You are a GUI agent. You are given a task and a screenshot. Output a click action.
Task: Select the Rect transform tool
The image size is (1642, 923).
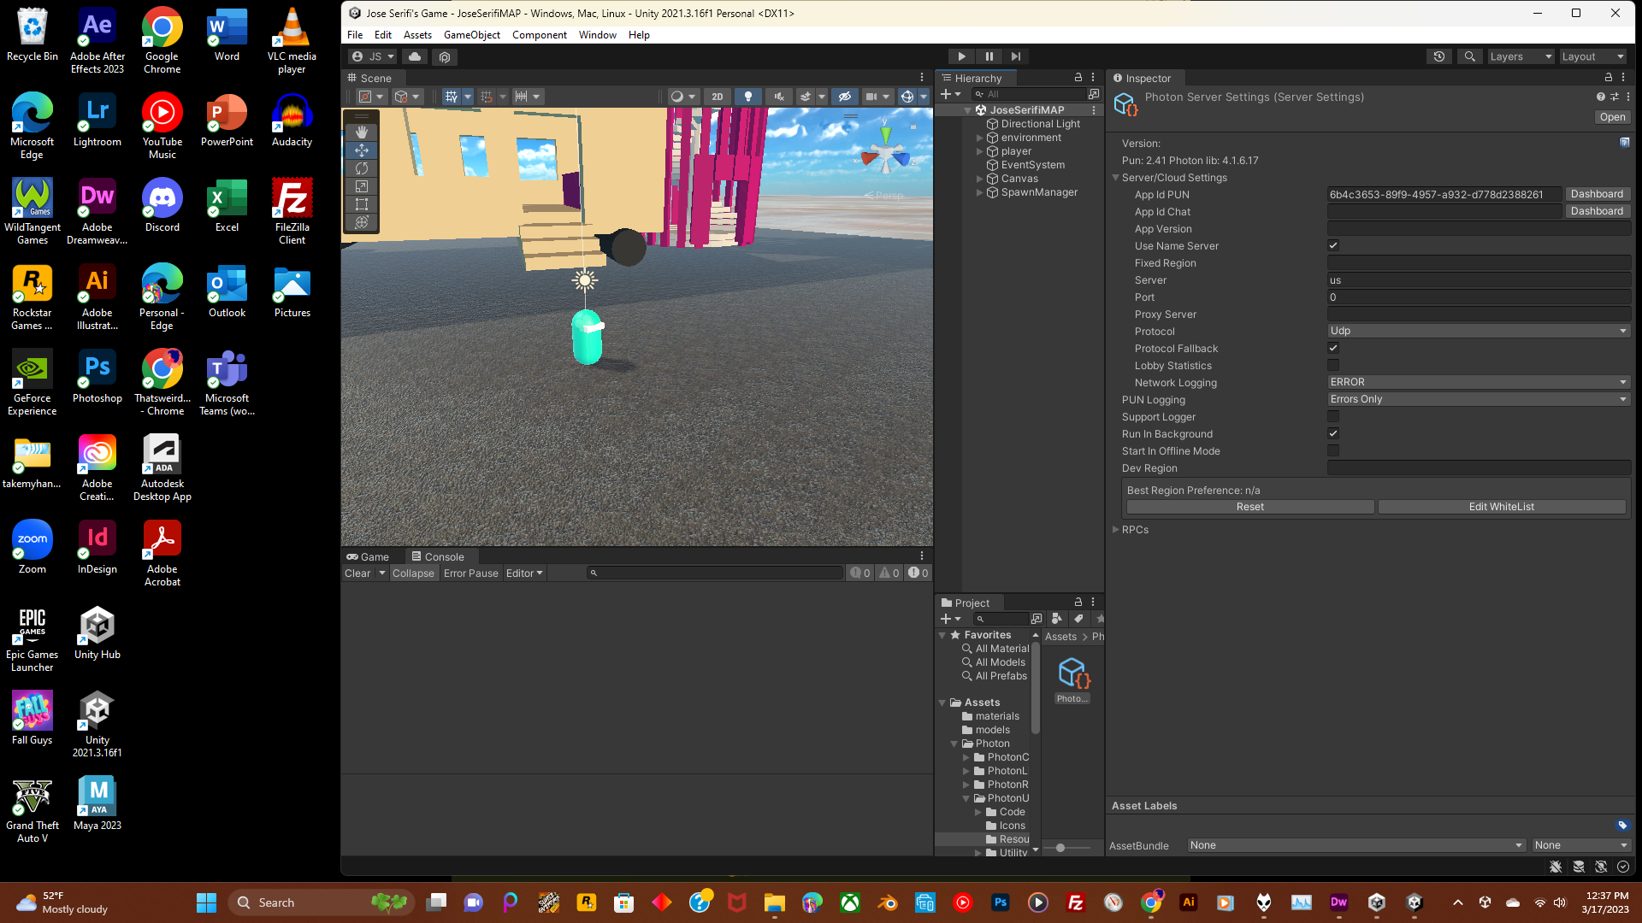[362, 204]
